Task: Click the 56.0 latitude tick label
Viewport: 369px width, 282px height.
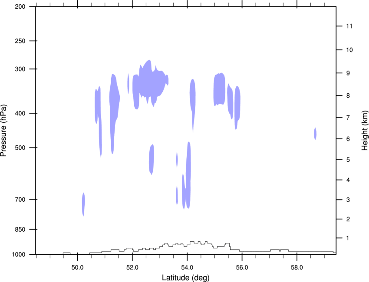Action: [242, 268]
